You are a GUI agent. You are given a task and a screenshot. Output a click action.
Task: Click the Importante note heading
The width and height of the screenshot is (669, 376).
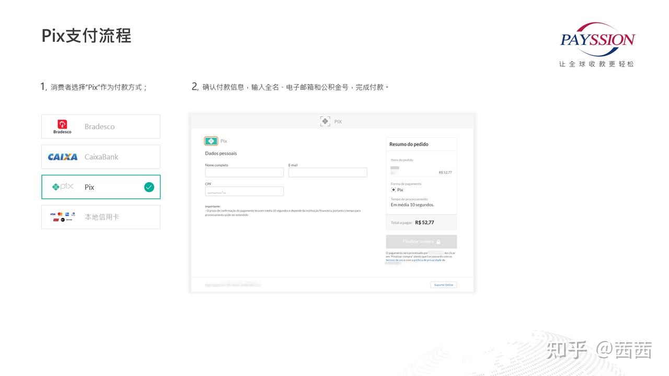[213, 206]
